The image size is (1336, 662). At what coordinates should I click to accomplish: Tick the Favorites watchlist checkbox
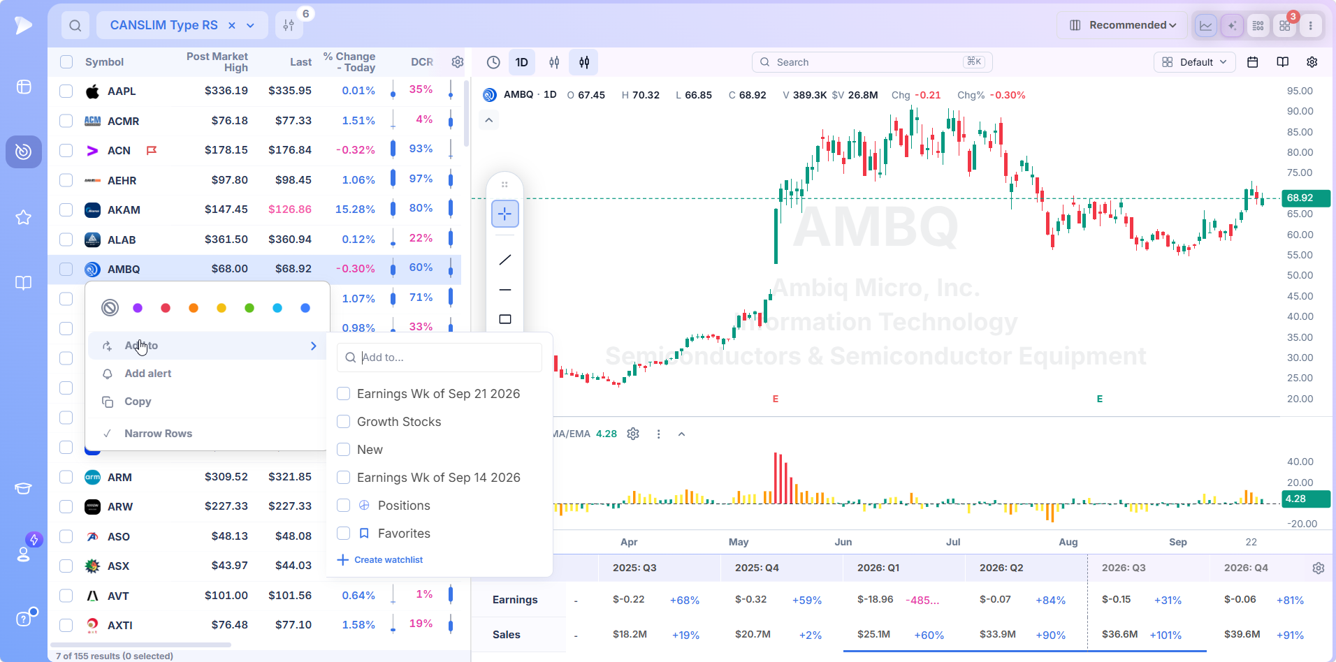pos(344,534)
